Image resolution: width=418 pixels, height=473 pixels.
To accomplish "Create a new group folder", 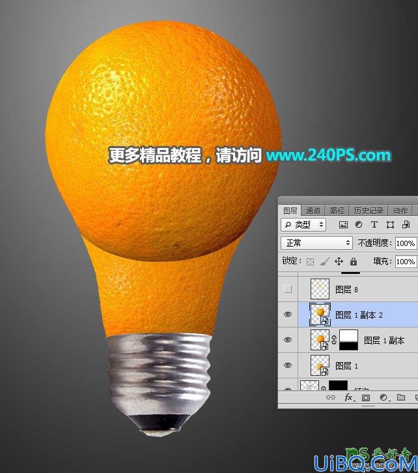I will point(401,397).
